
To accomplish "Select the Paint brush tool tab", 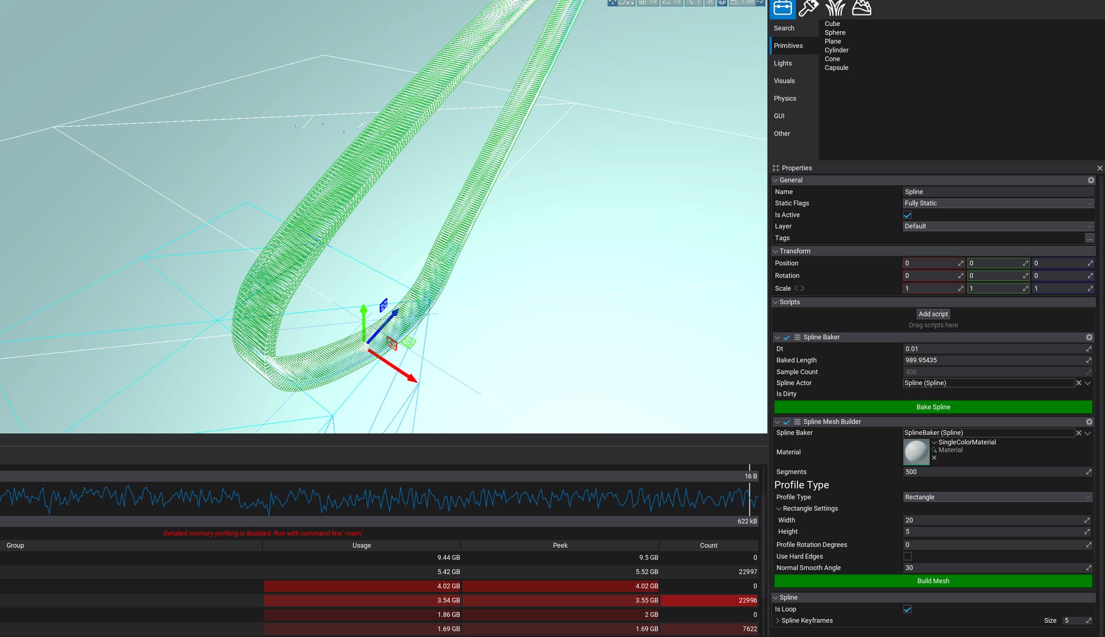I will tap(809, 8).
